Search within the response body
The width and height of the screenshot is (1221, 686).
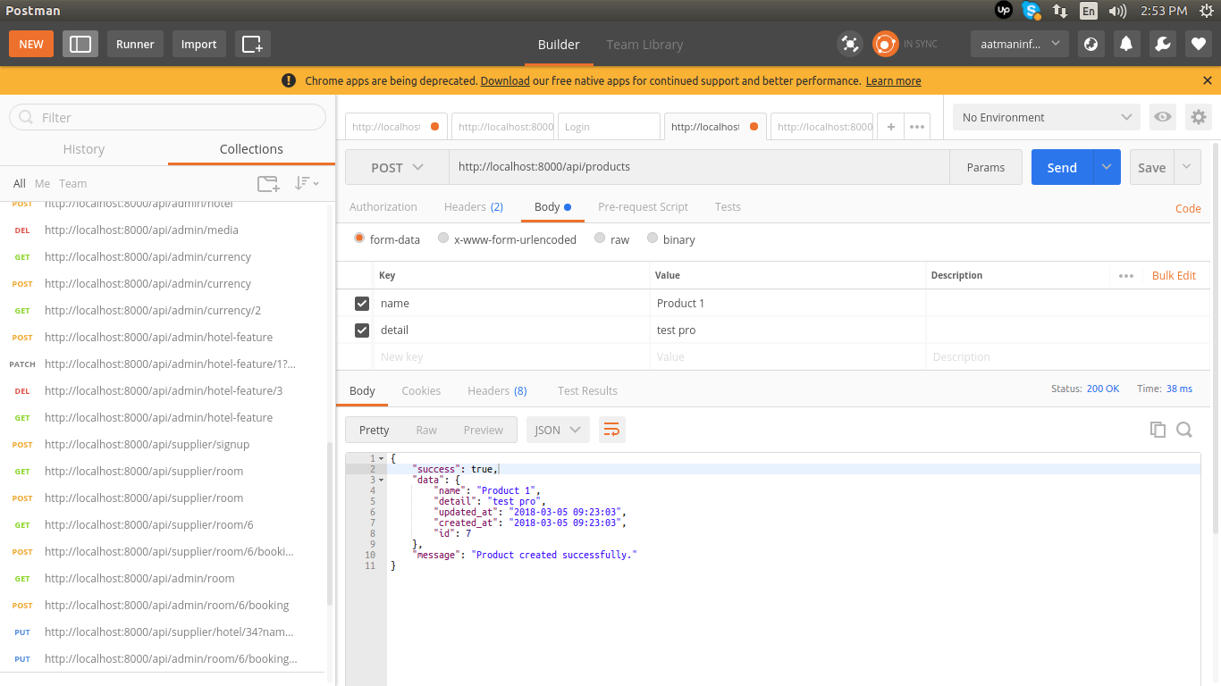click(1184, 430)
